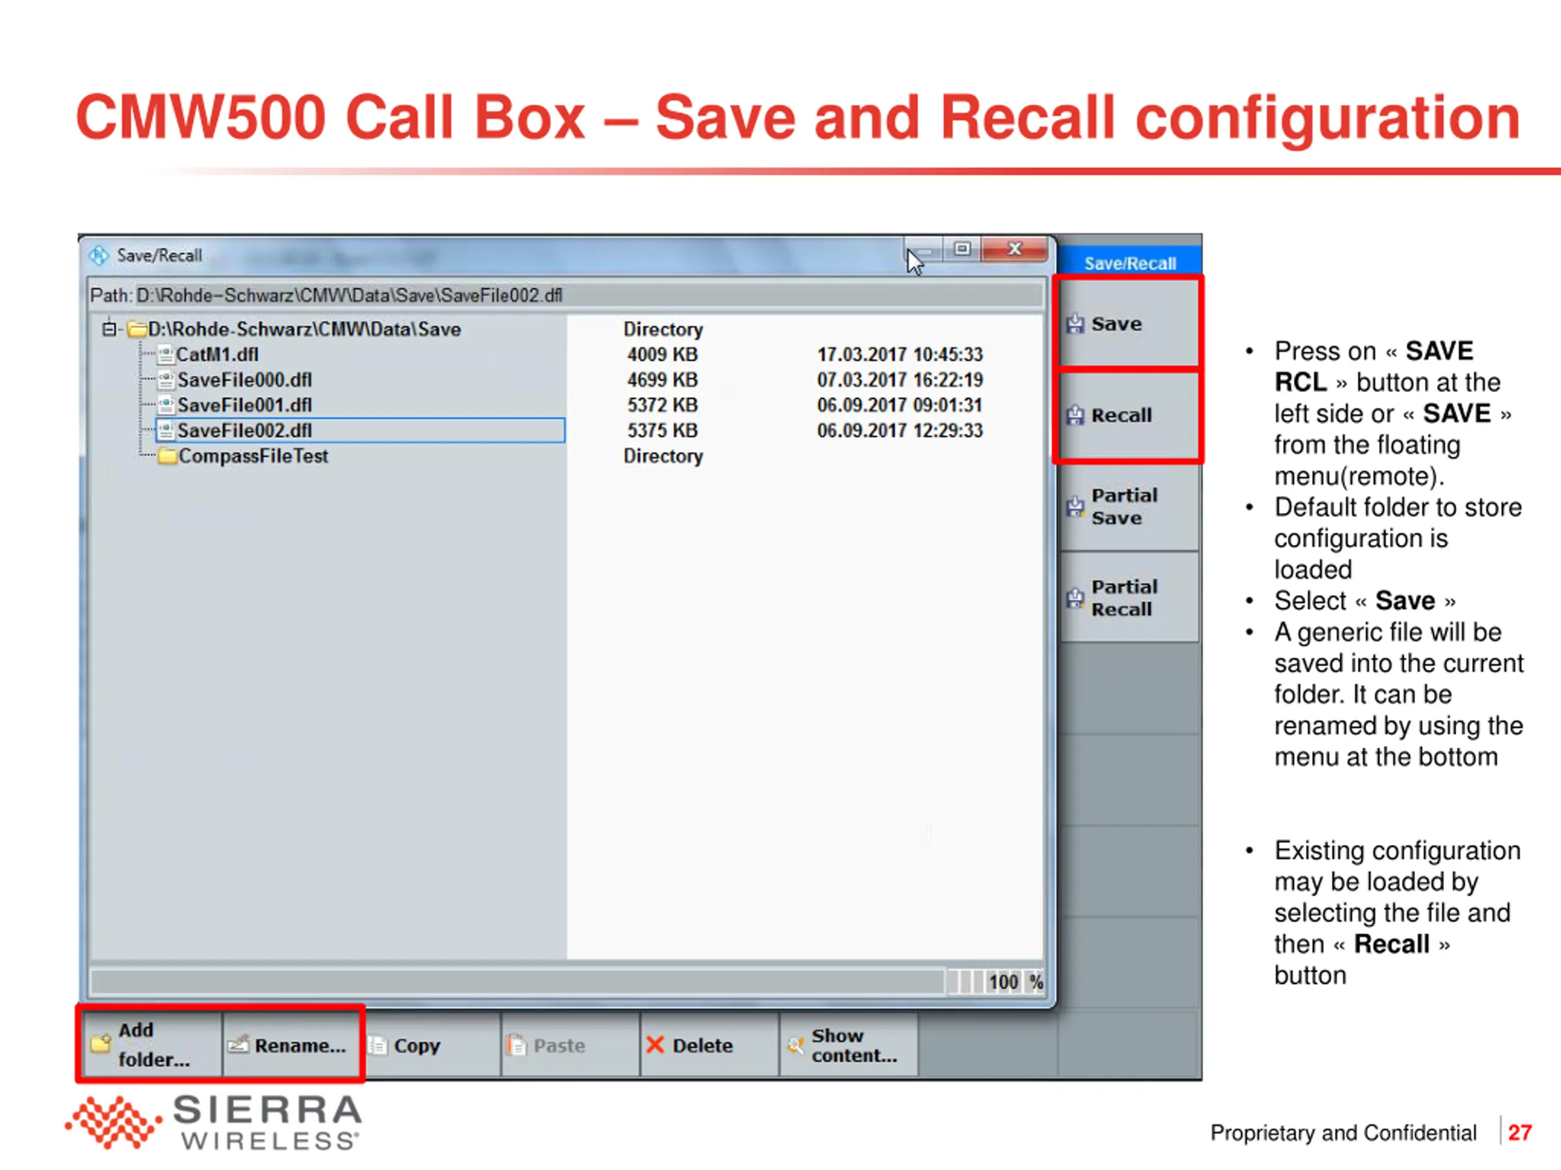
Task: Click the Save softkey
Action: [x=1129, y=323]
